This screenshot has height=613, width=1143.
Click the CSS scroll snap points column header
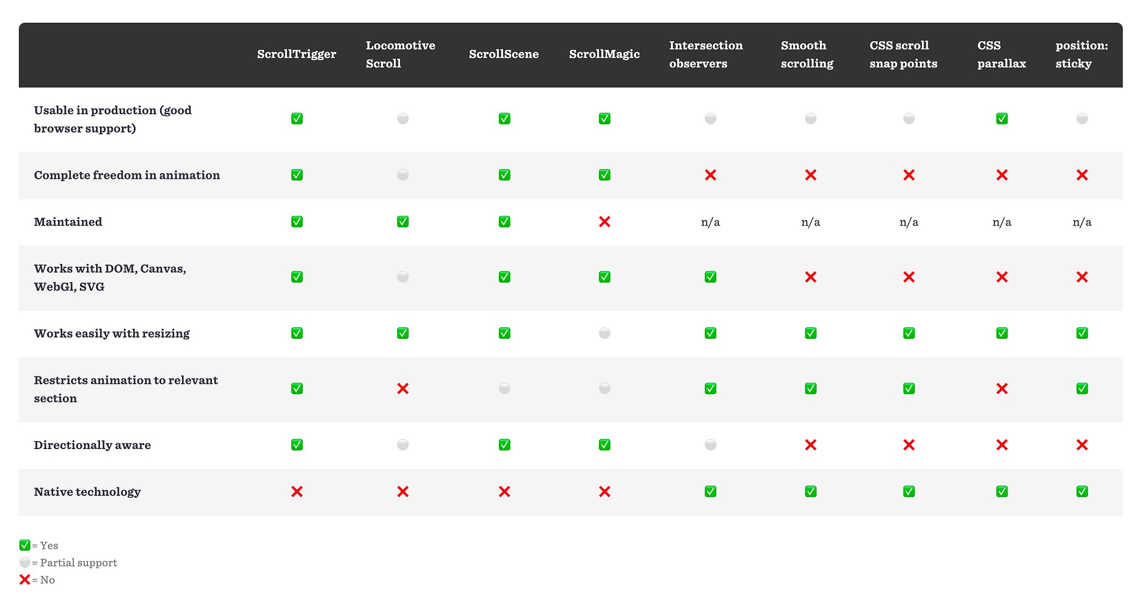point(904,54)
